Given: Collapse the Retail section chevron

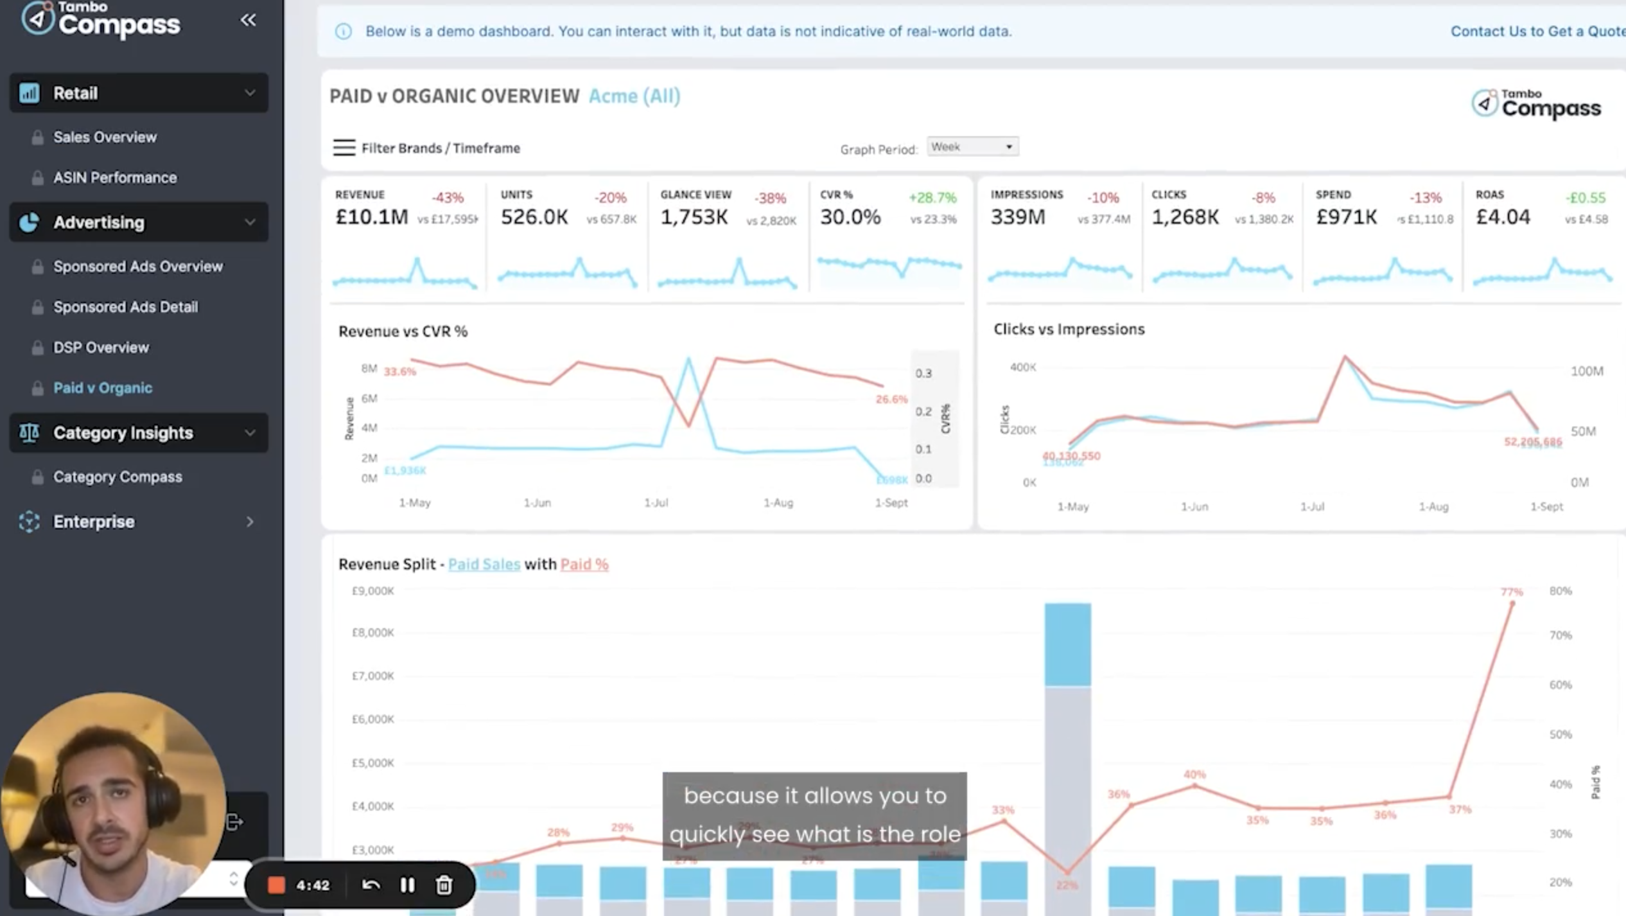Looking at the screenshot, I should tap(250, 92).
